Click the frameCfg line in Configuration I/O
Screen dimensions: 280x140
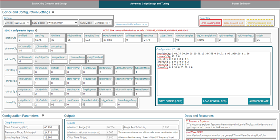(x=175, y=67)
